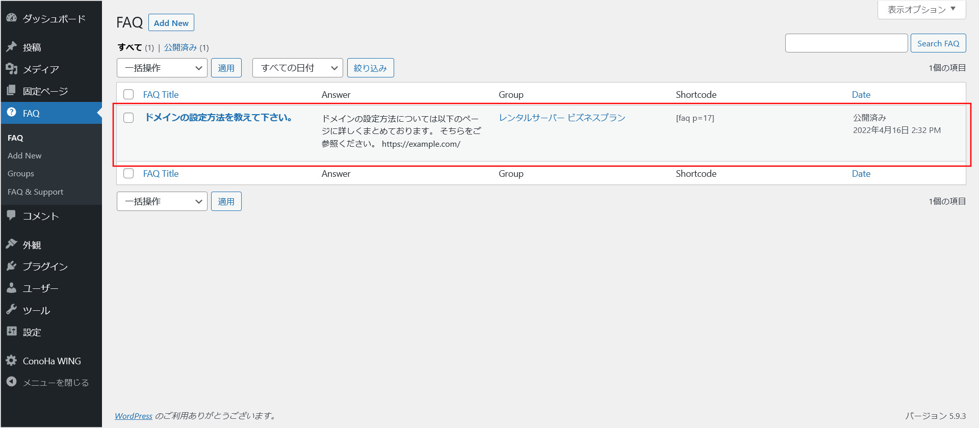Image resolution: width=979 pixels, height=428 pixels.
Task: Click the Search FAQ button
Action: (x=938, y=43)
